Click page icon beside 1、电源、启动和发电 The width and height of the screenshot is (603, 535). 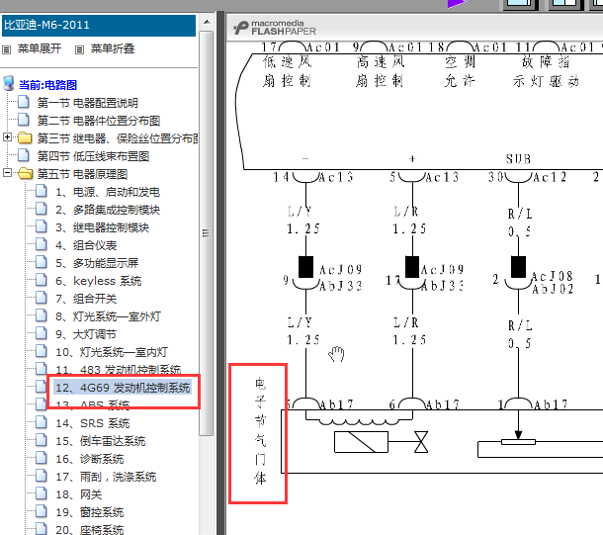(42, 191)
